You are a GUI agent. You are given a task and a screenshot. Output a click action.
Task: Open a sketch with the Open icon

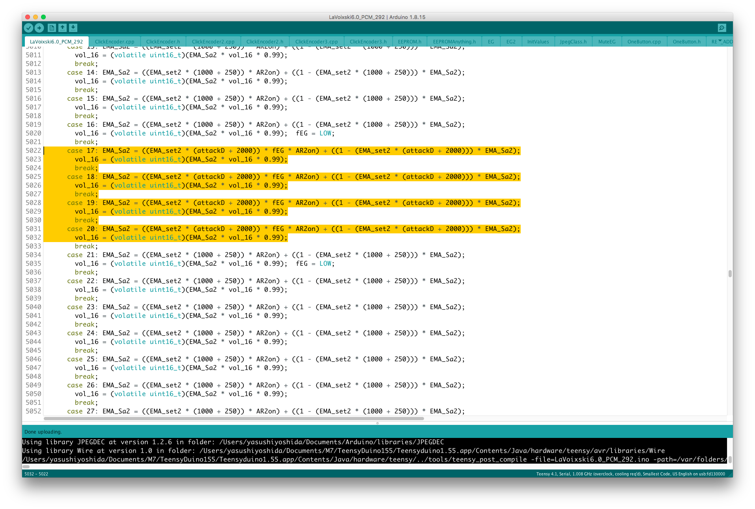coord(62,28)
